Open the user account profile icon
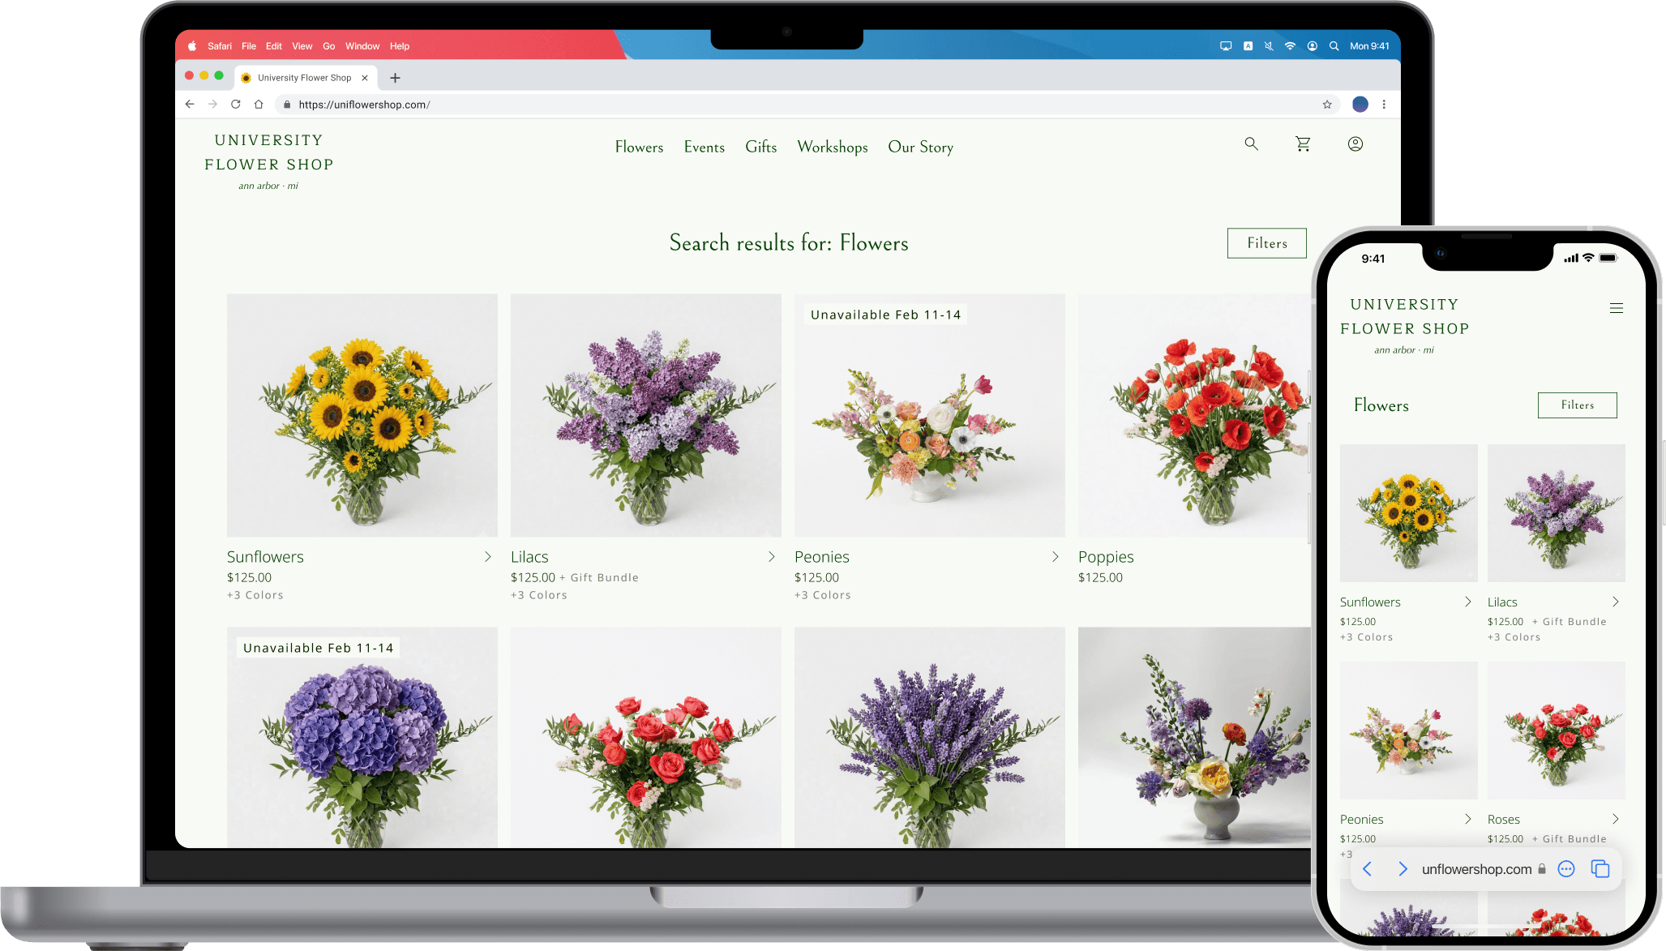The height and width of the screenshot is (951, 1666). tap(1355, 144)
